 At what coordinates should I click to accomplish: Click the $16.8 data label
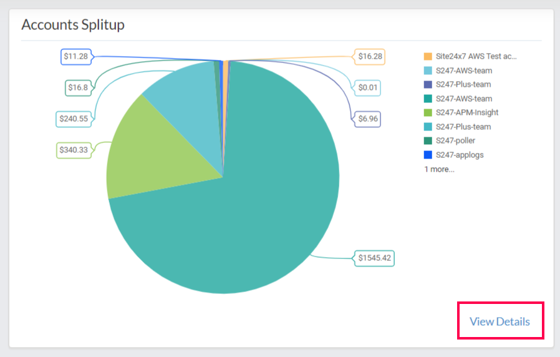78,88
